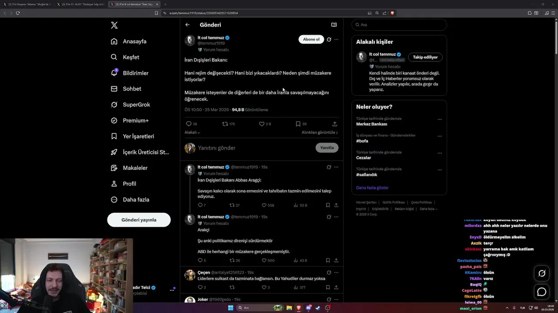Share the main post
Viewport: 558px width, 313px height.
(x=335, y=124)
